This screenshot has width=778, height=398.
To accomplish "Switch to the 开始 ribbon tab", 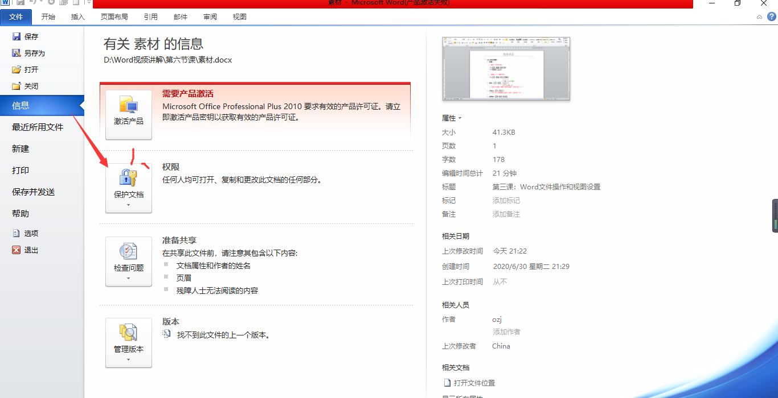I will (x=48, y=16).
